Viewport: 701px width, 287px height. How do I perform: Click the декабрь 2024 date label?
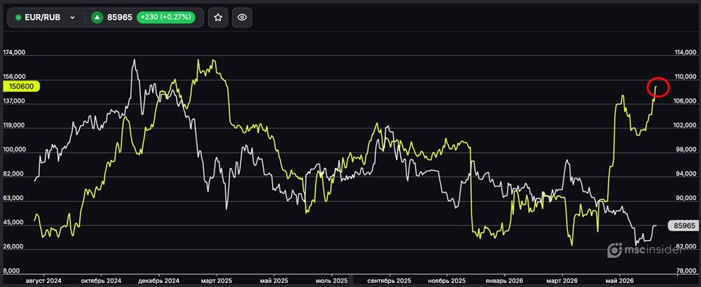tap(158, 281)
